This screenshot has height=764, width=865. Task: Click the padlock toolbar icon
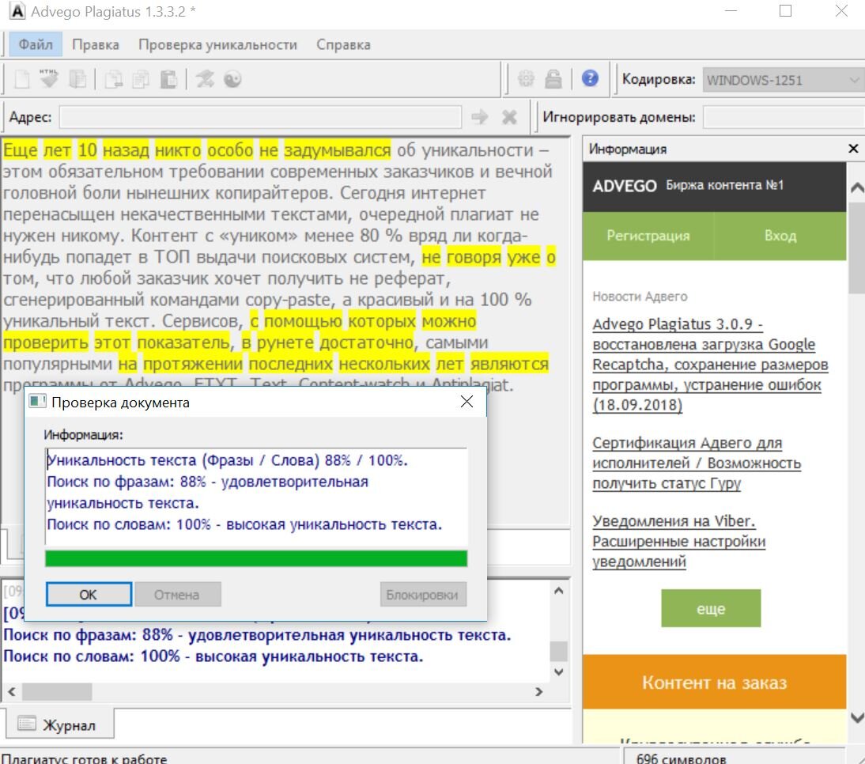click(553, 79)
